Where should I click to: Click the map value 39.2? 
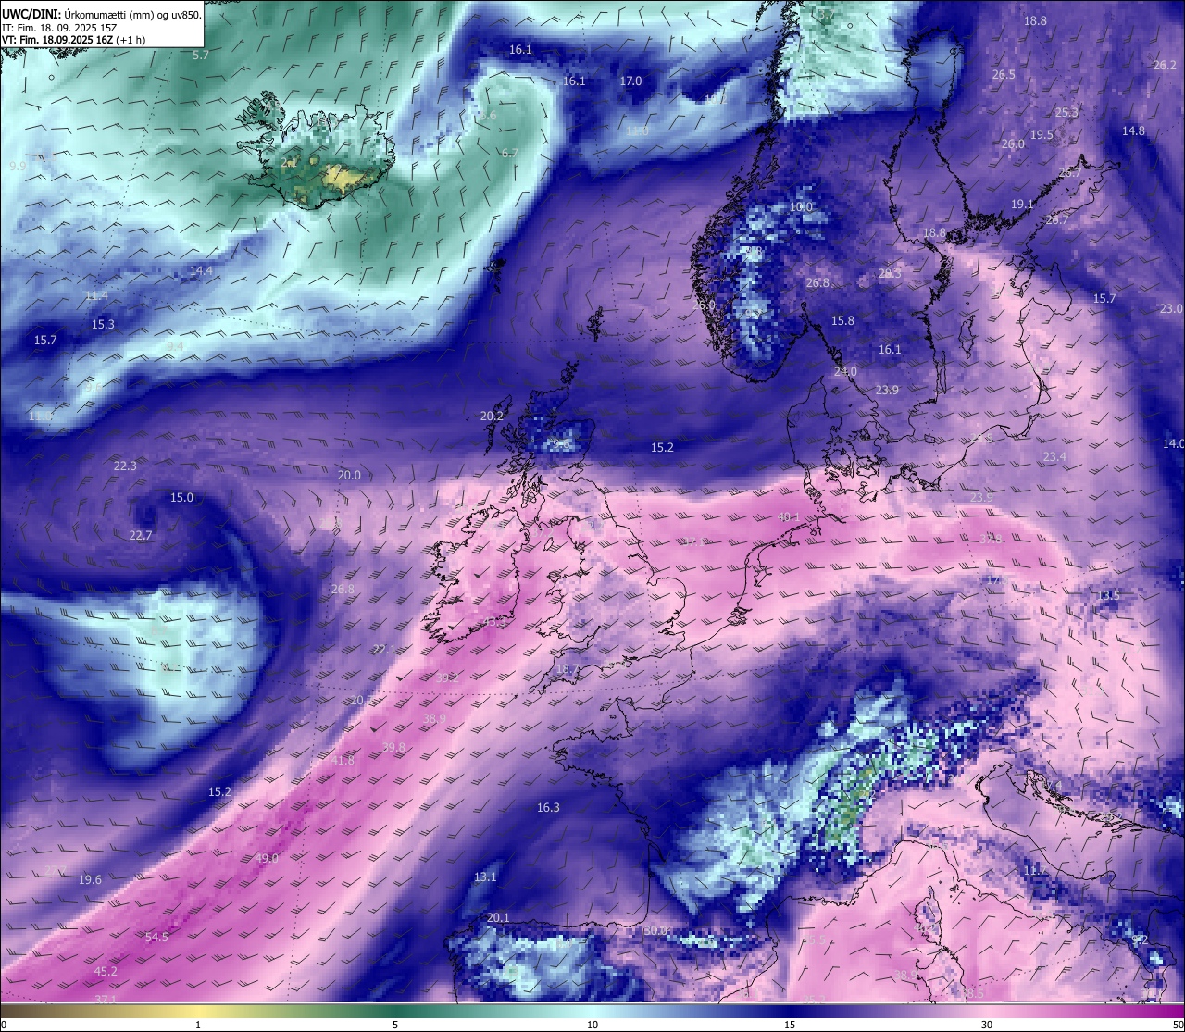click(x=447, y=678)
